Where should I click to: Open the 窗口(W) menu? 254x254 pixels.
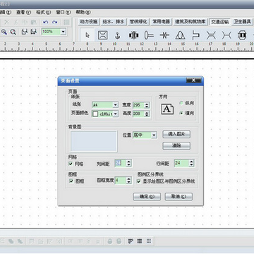(64, 12)
